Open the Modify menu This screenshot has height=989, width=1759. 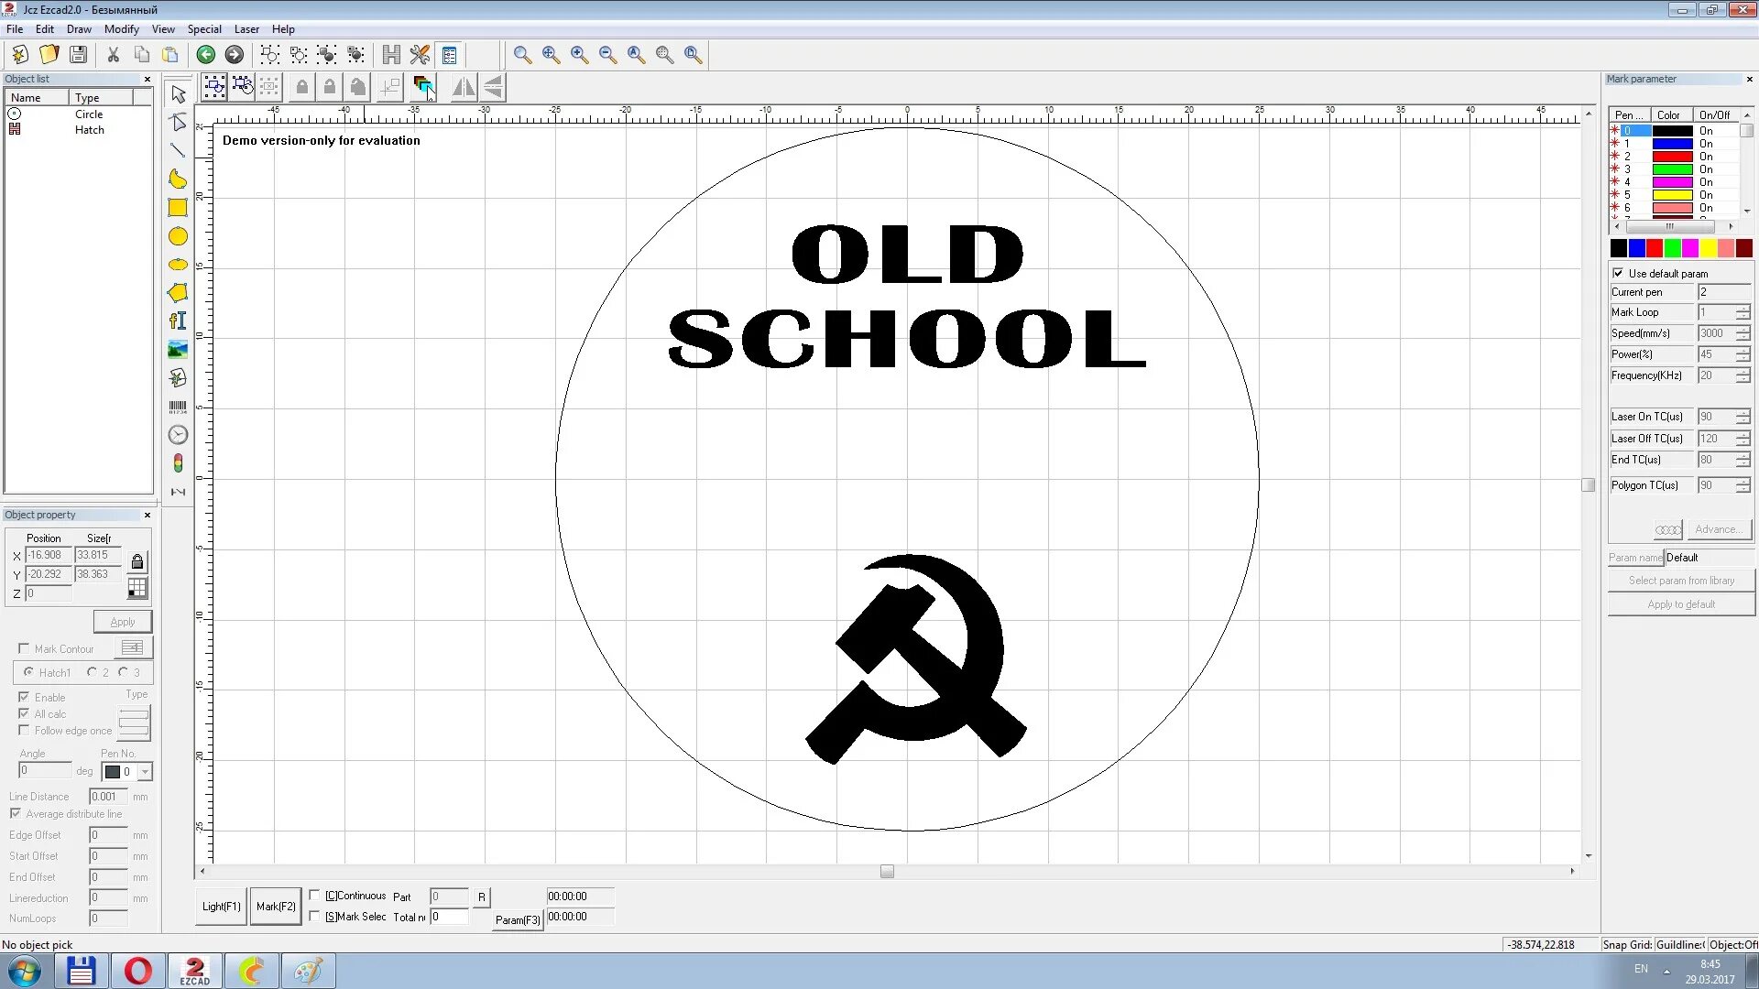(121, 29)
